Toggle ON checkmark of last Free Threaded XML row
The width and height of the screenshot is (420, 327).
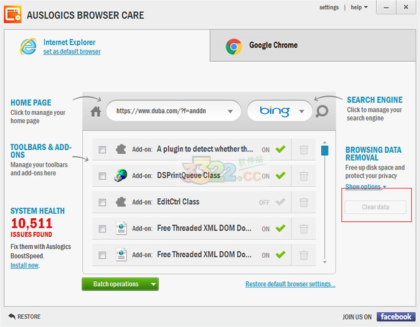pyautogui.click(x=280, y=254)
